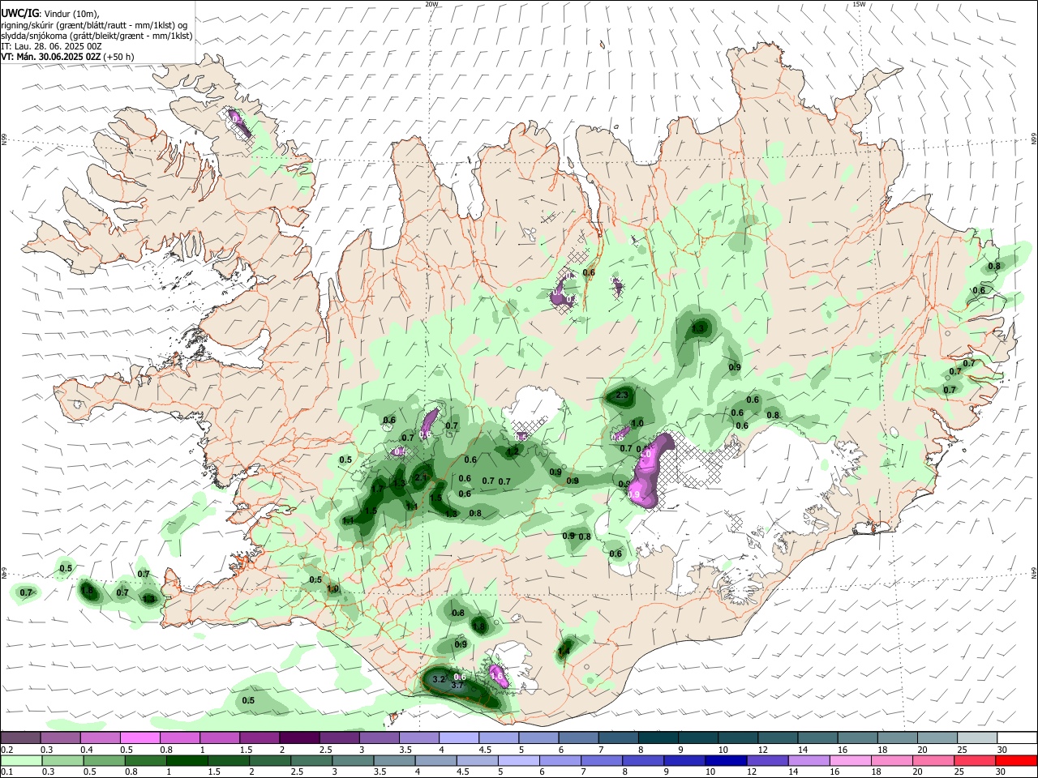Pick the dark teal snow-scale swatch labelled 8
The height and width of the screenshot is (778, 1038).
[658, 737]
